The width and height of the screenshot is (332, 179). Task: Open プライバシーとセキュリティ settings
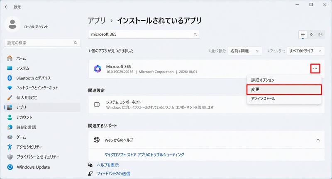(x=42, y=157)
